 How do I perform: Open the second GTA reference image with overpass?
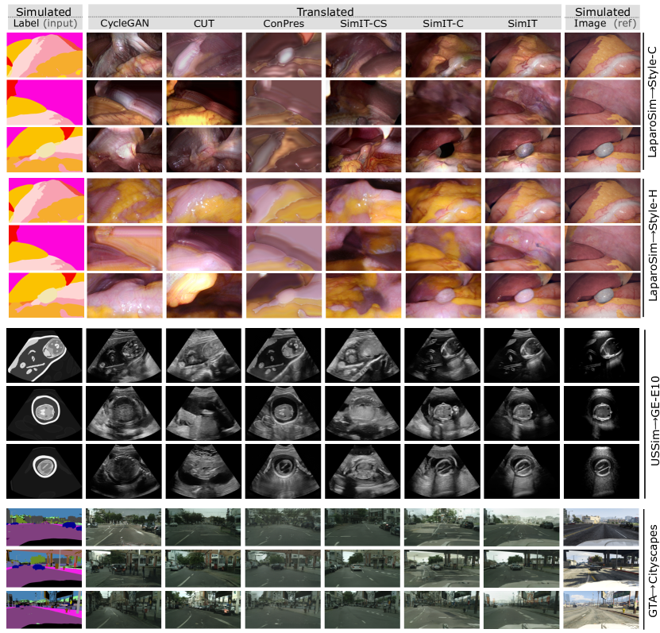point(601,569)
